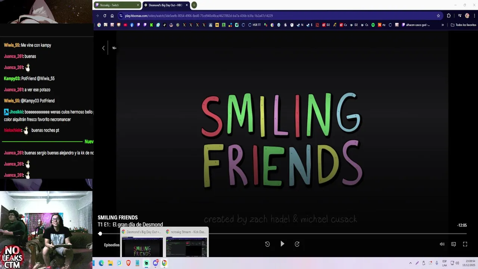The image size is (478, 269).
Task: Open the HSR TT bookmark
Action: pos(255,25)
